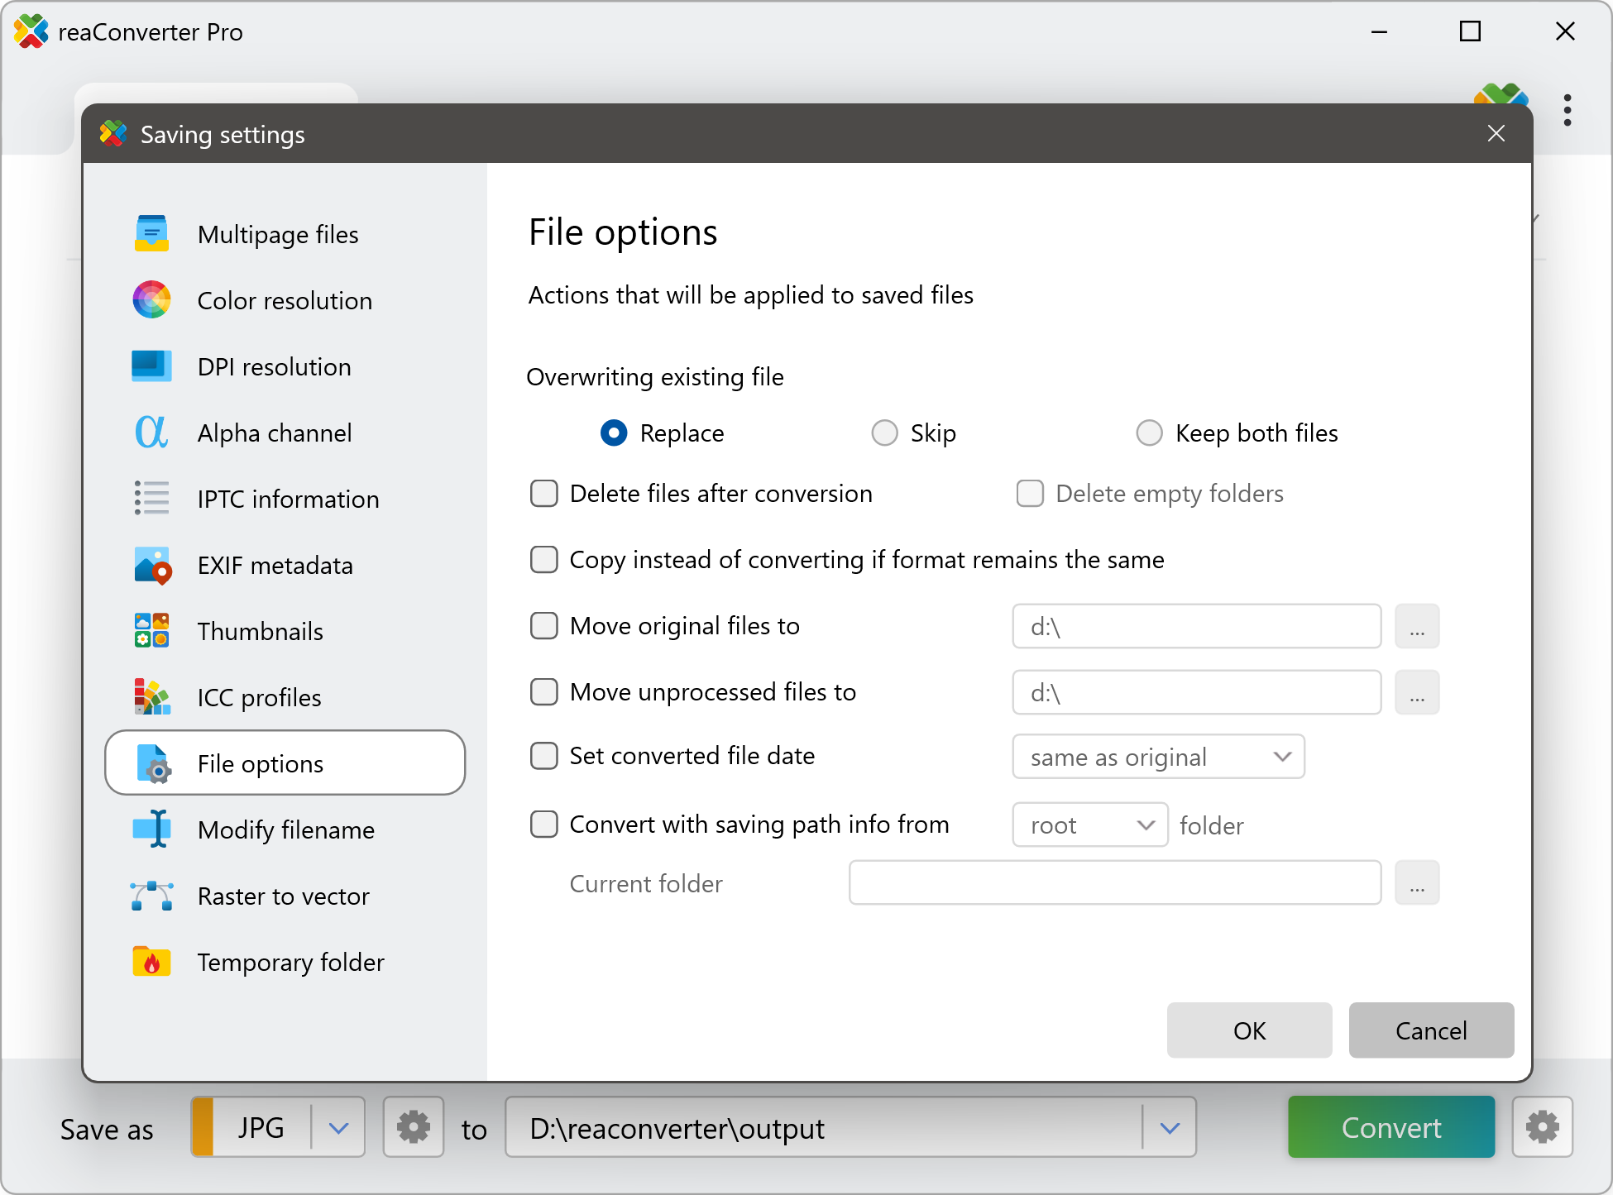Open the DPI resolution section

click(x=274, y=366)
